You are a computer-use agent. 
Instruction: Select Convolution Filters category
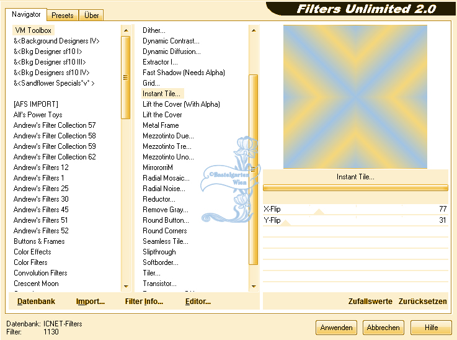(x=40, y=272)
